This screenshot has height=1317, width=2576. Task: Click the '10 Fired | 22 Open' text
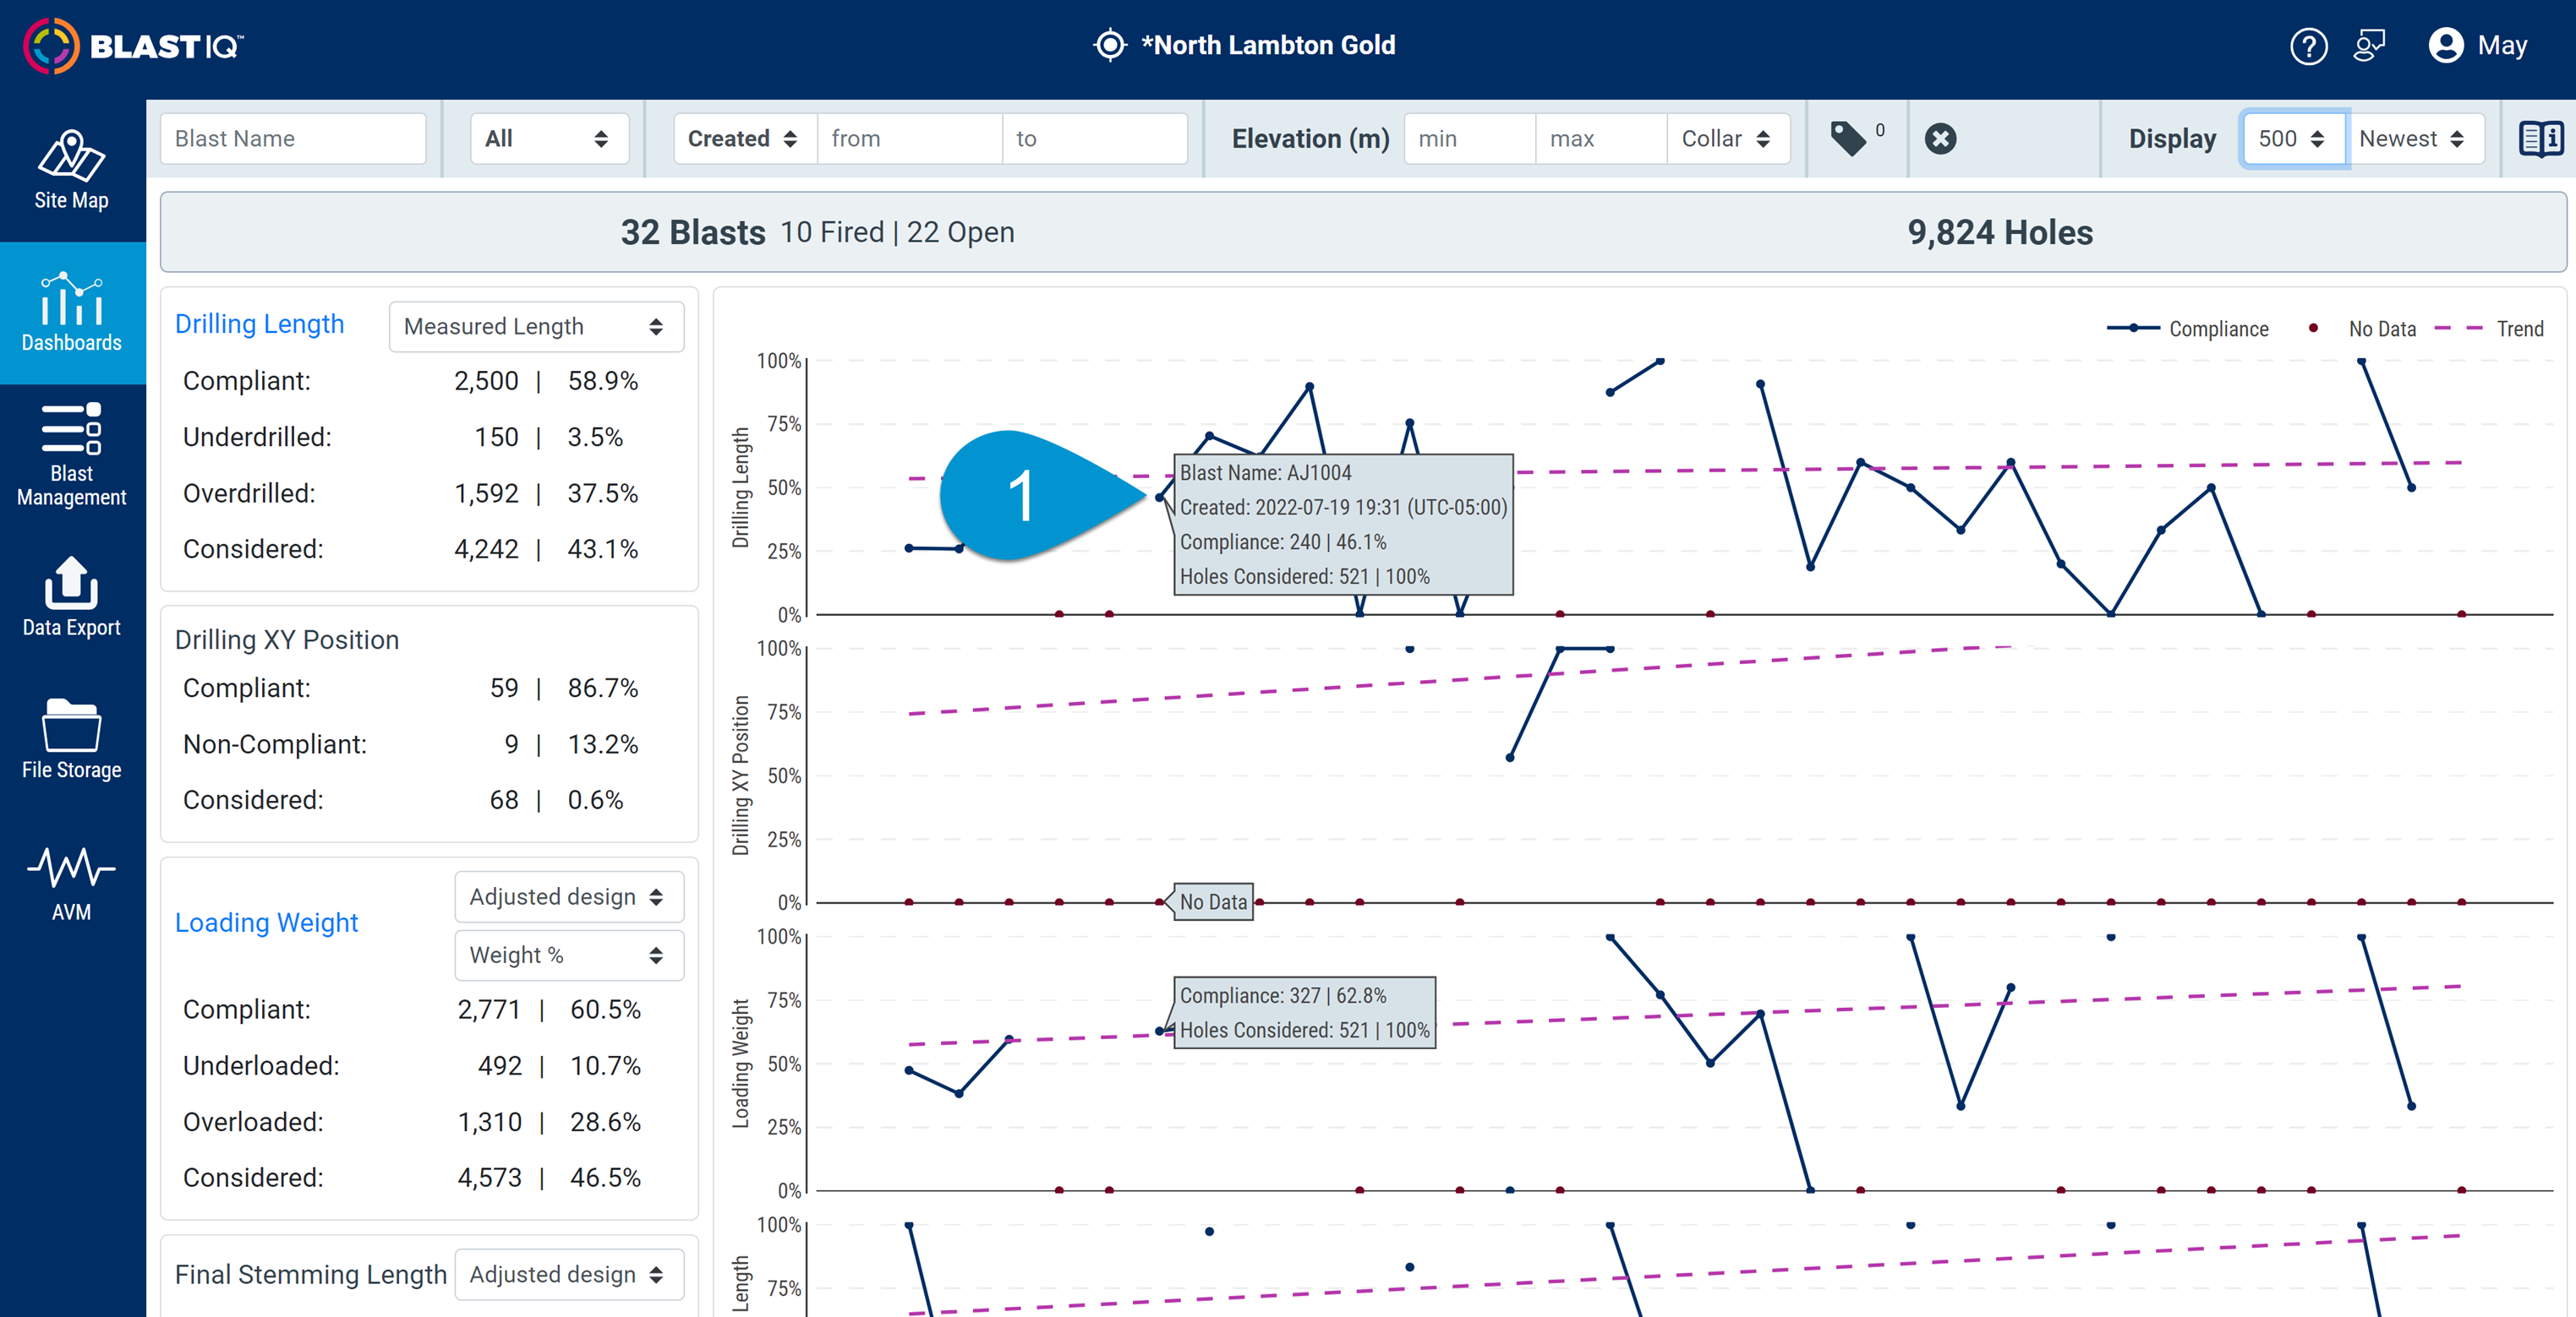897,231
